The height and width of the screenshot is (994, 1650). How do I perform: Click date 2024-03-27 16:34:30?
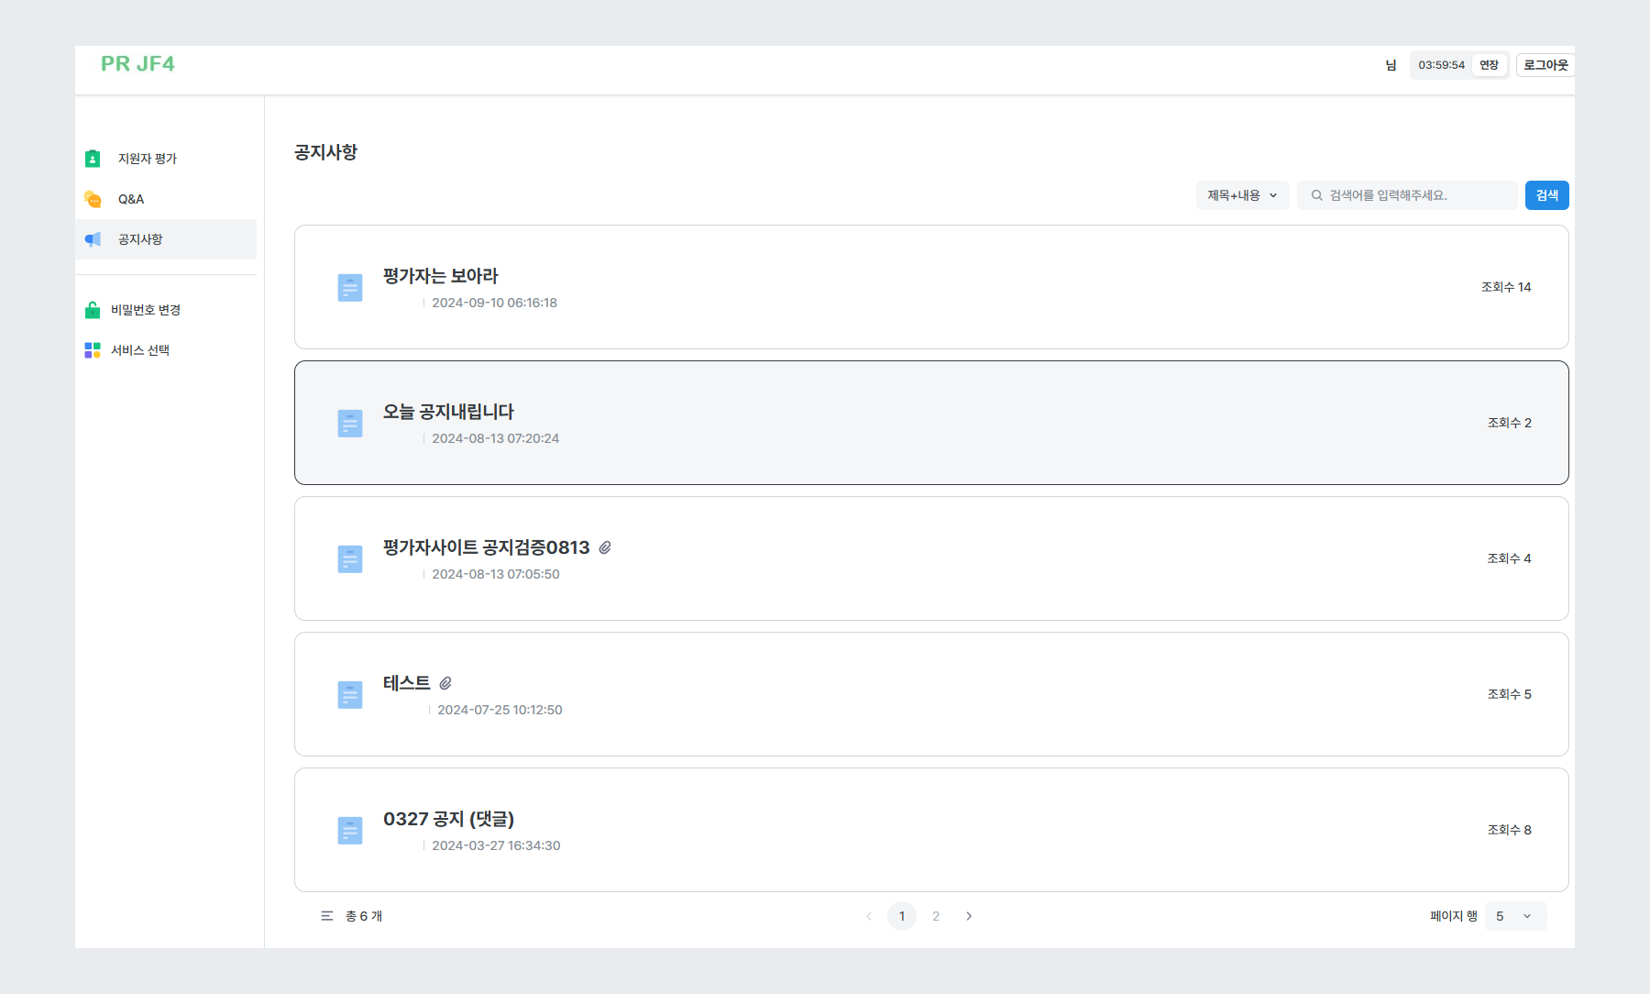[x=496, y=845]
